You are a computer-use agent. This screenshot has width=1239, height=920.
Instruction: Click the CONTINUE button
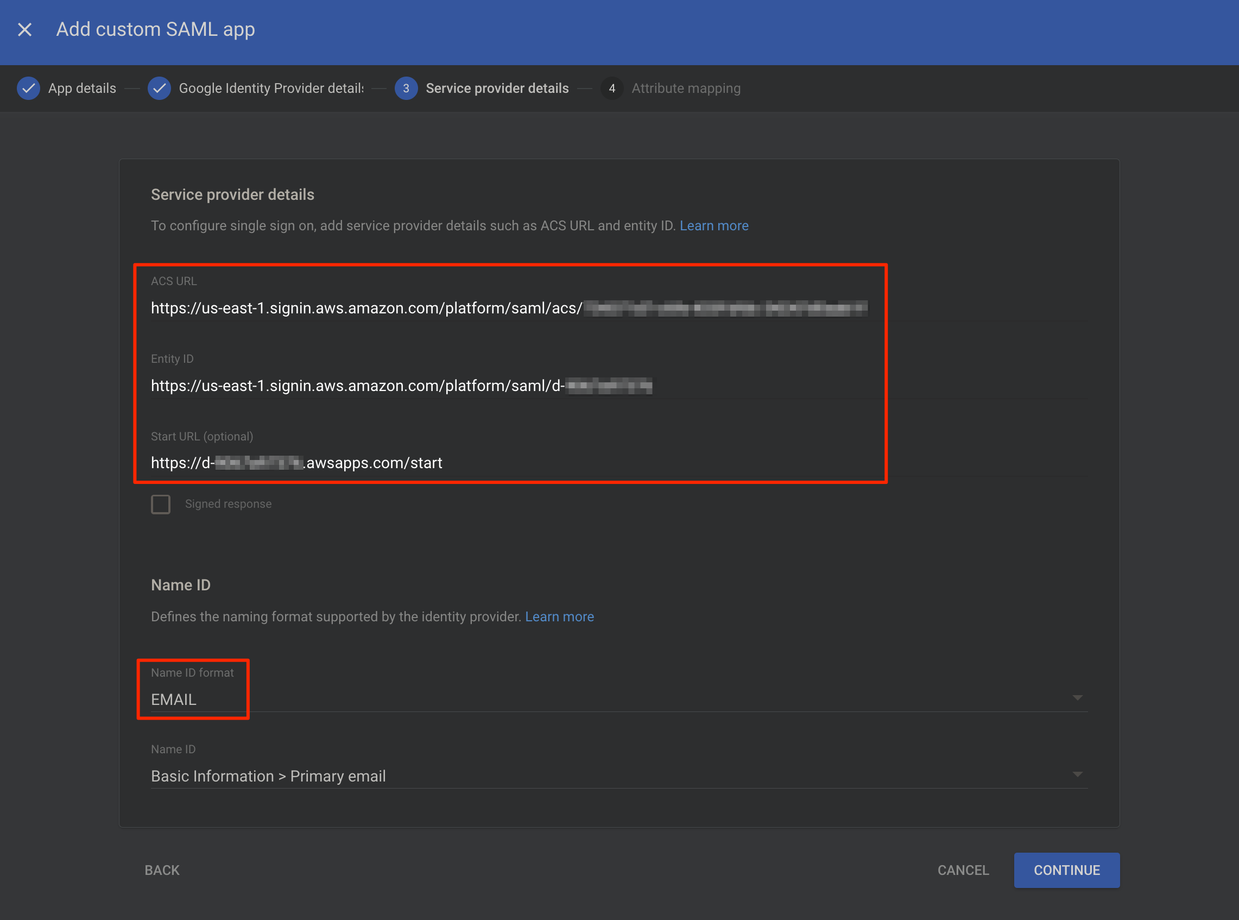(x=1066, y=870)
